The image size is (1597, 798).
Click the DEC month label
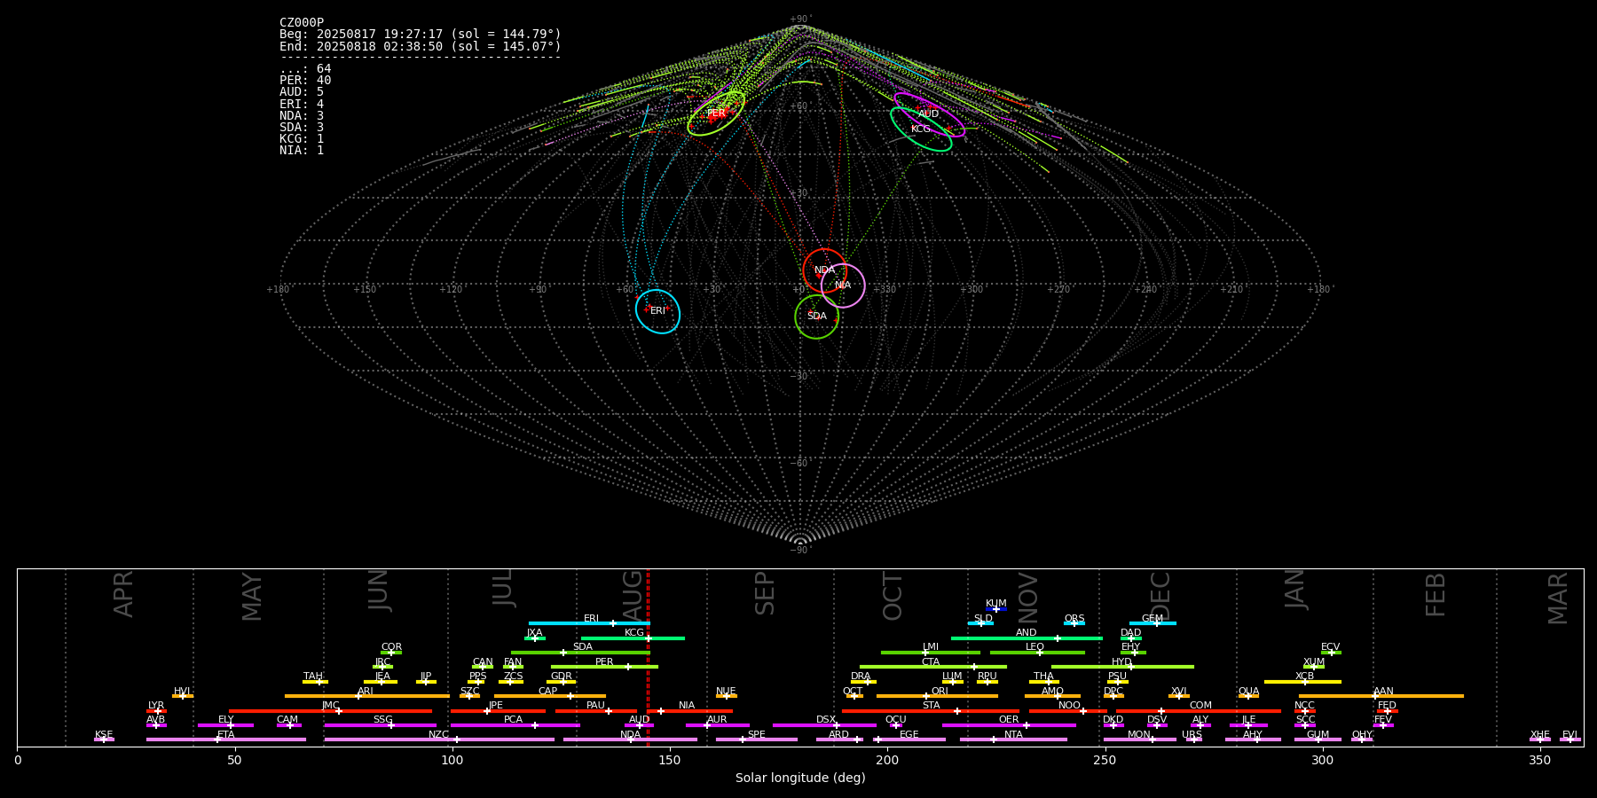click(x=1160, y=596)
